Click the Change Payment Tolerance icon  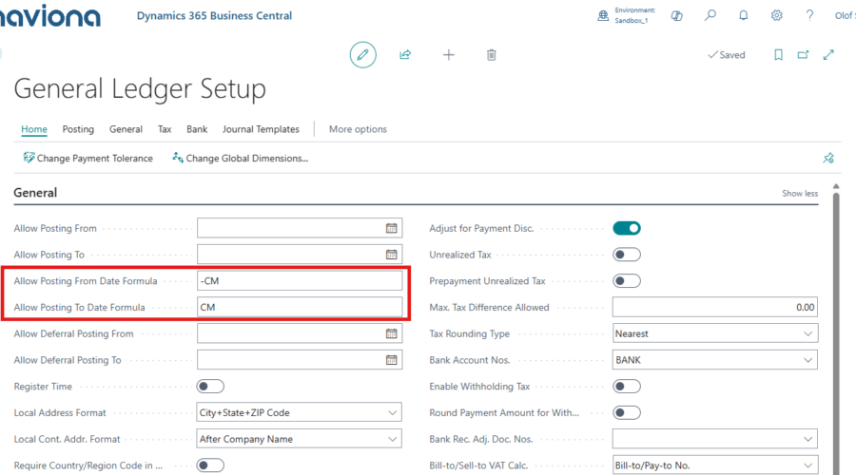coord(29,158)
